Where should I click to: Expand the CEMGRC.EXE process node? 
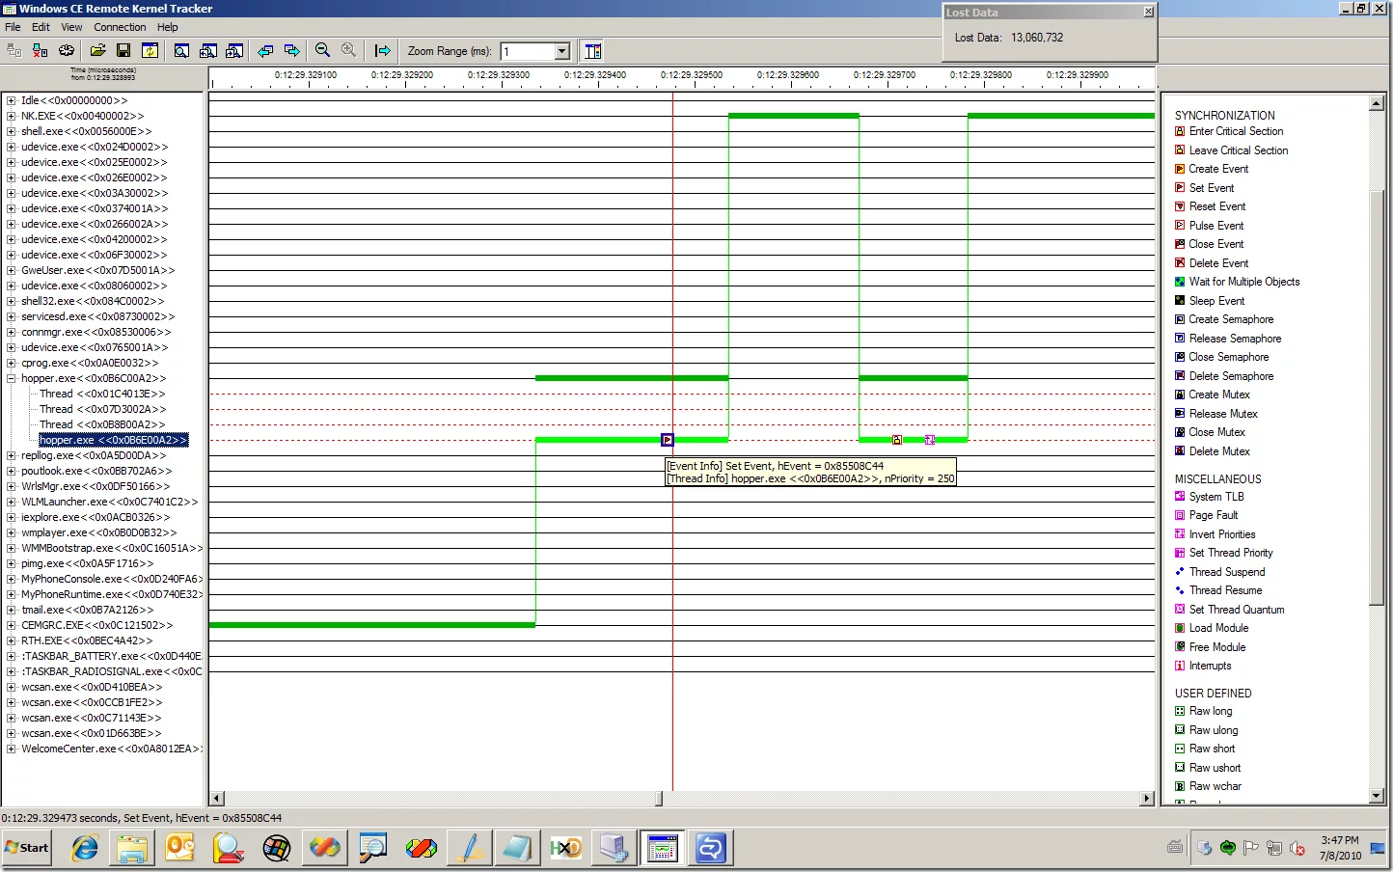[12, 625]
